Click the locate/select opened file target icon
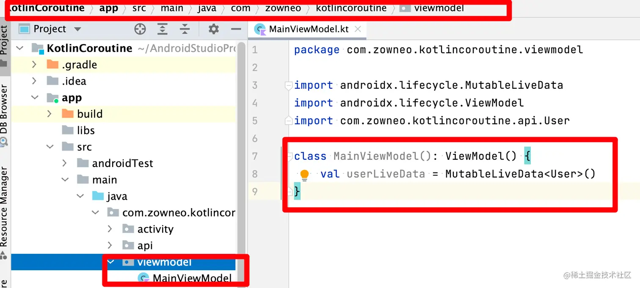The width and height of the screenshot is (640, 288). [x=140, y=29]
